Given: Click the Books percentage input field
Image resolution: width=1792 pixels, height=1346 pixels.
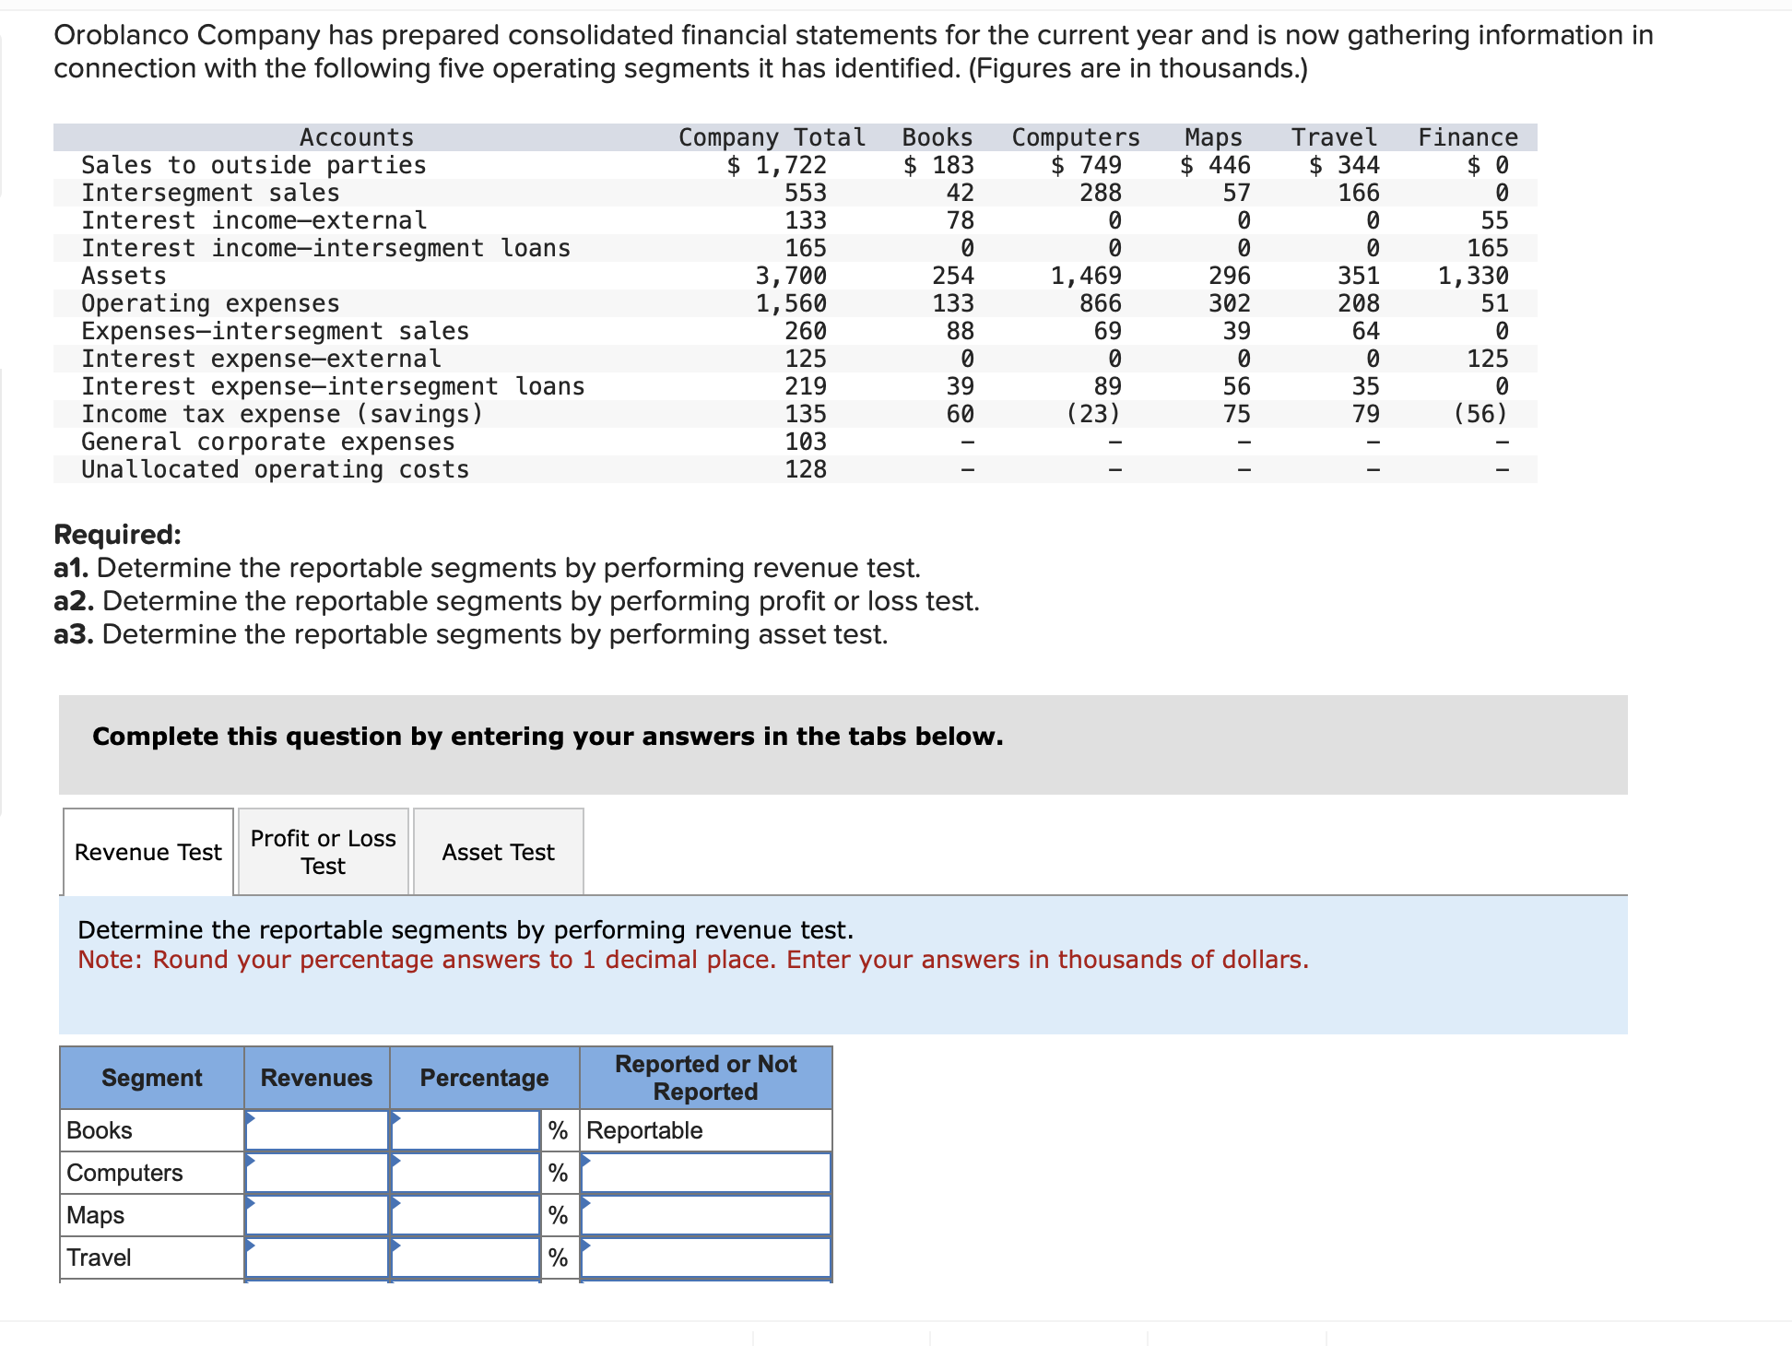Looking at the screenshot, I should [466, 1130].
